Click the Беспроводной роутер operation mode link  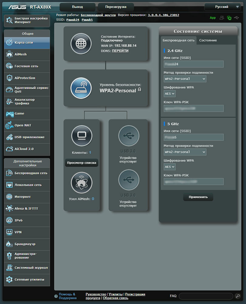[x=98, y=15]
